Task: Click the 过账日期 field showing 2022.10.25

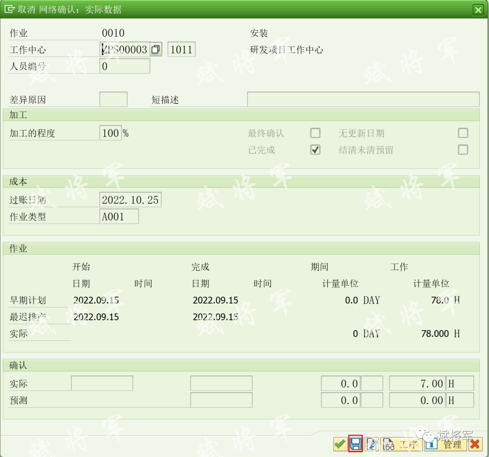Action: 130,200
